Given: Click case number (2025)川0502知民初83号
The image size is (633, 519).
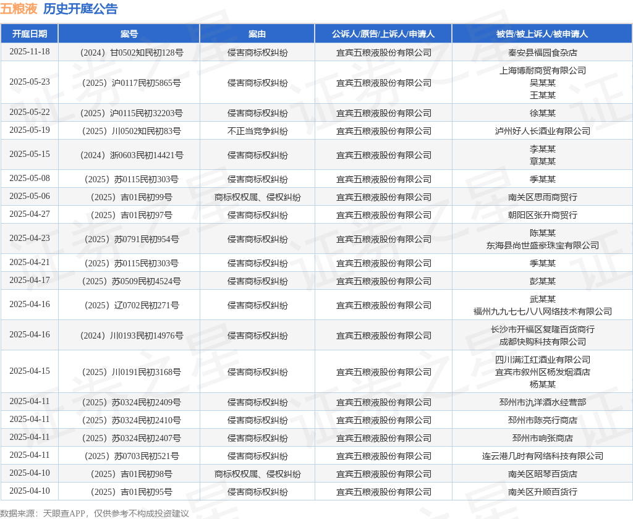Looking at the screenshot, I should [x=132, y=131].
